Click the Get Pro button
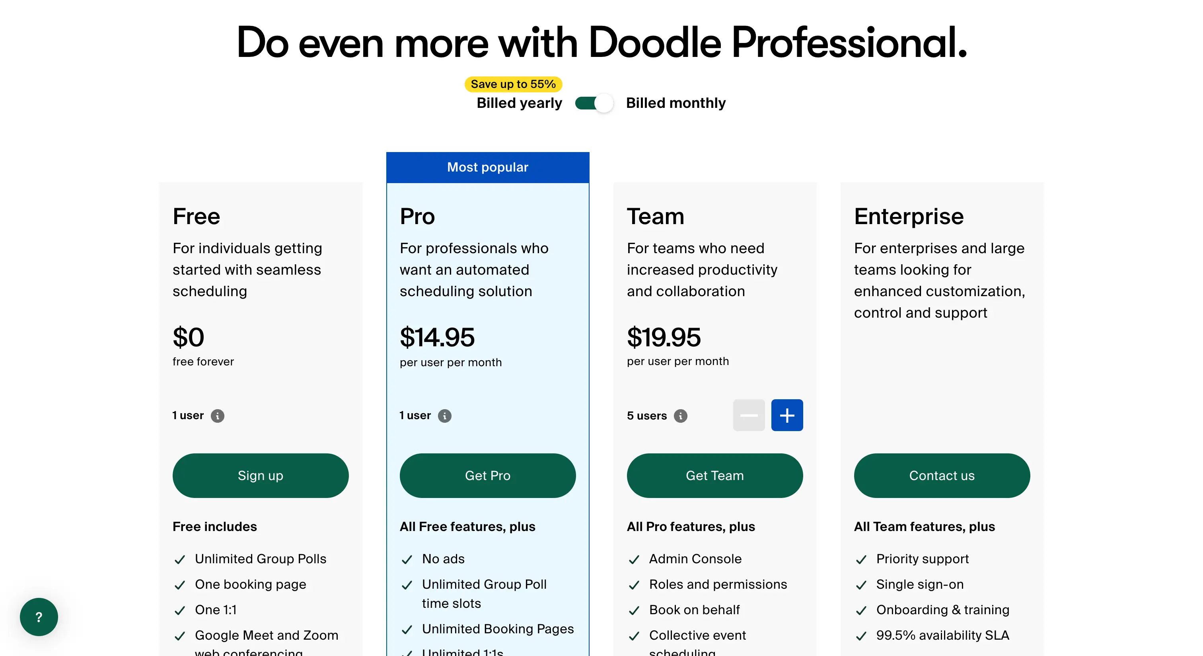Viewport: 1203px width, 656px height. pos(488,475)
